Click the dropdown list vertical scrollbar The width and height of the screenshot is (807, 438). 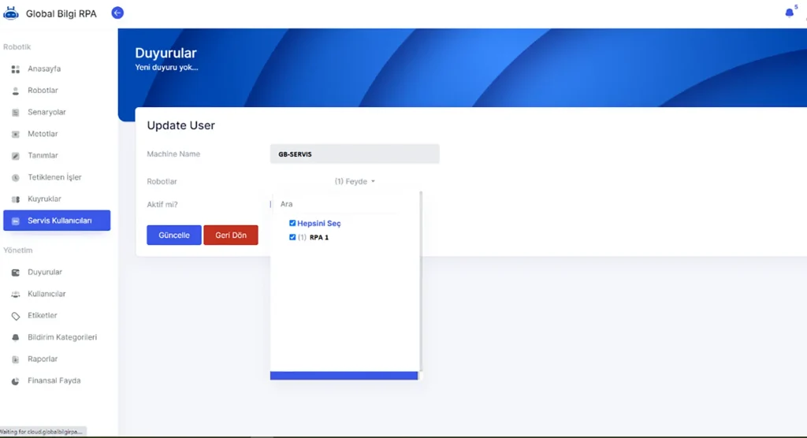[x=421, y=281]
